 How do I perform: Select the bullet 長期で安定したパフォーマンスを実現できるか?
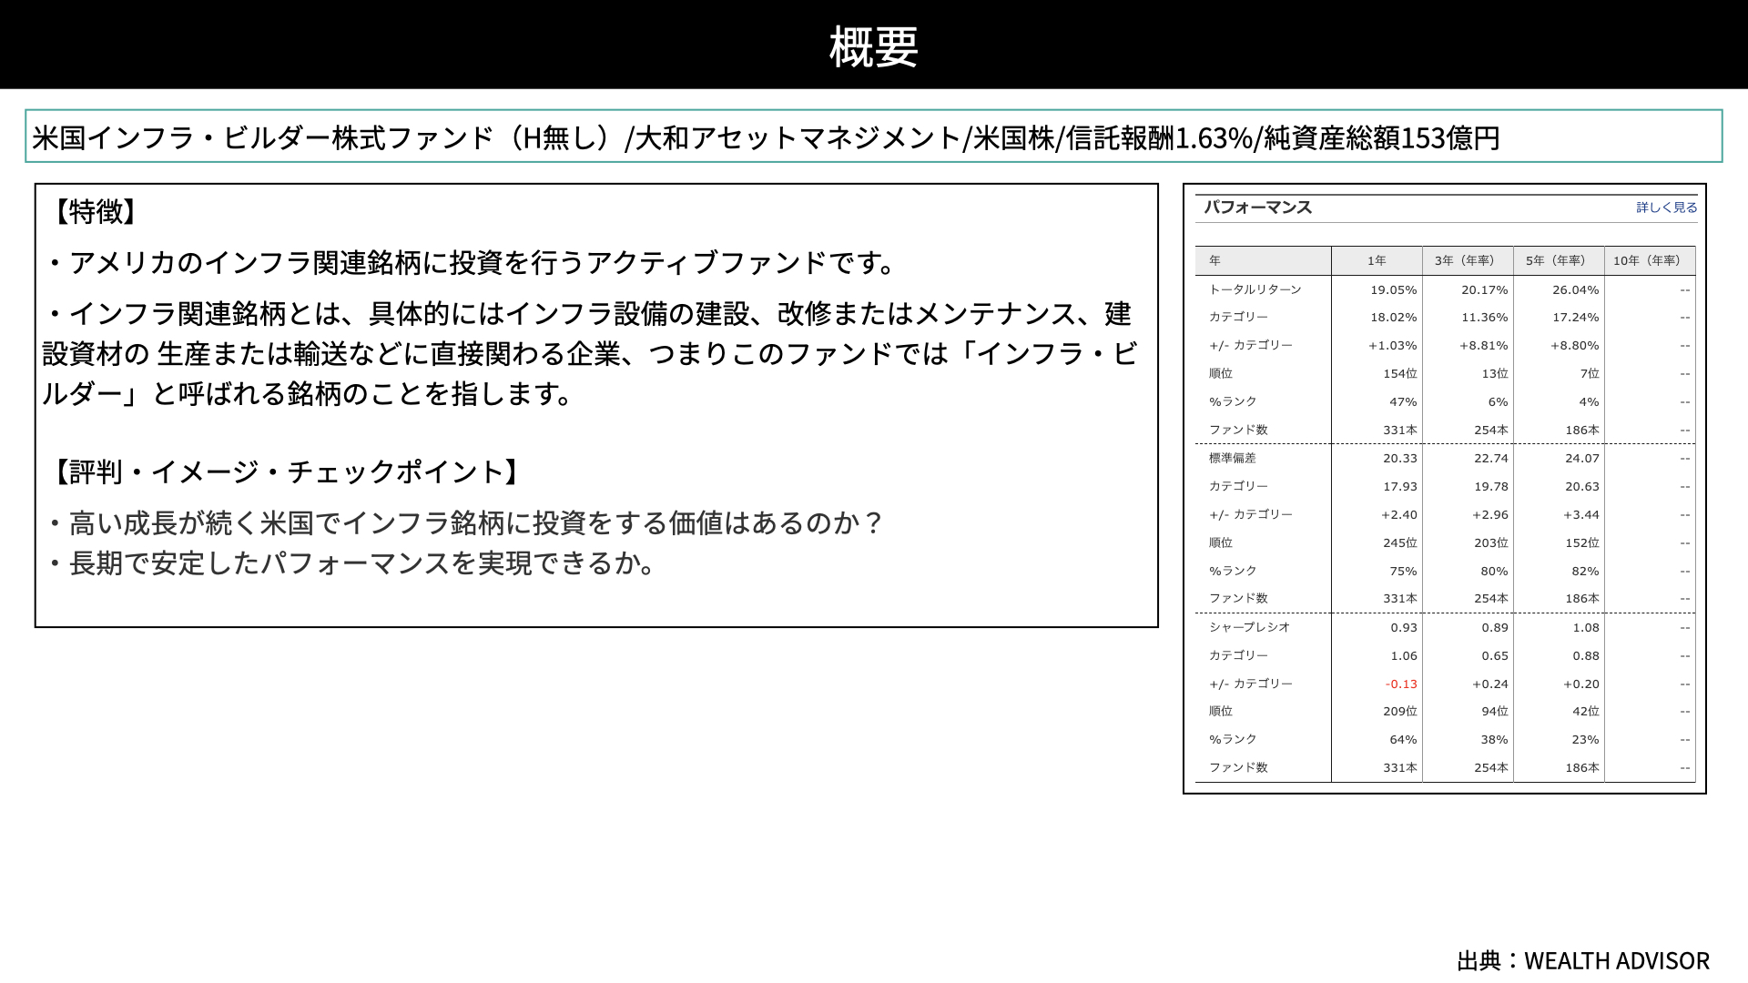pos(352,563)
